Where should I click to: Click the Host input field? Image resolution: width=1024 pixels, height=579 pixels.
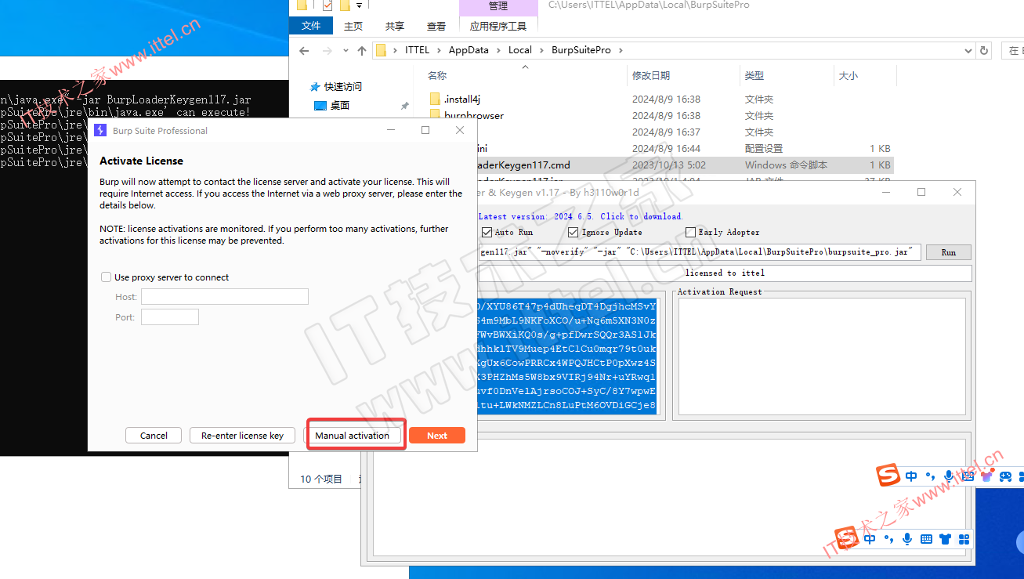click(x=225, y=297)
